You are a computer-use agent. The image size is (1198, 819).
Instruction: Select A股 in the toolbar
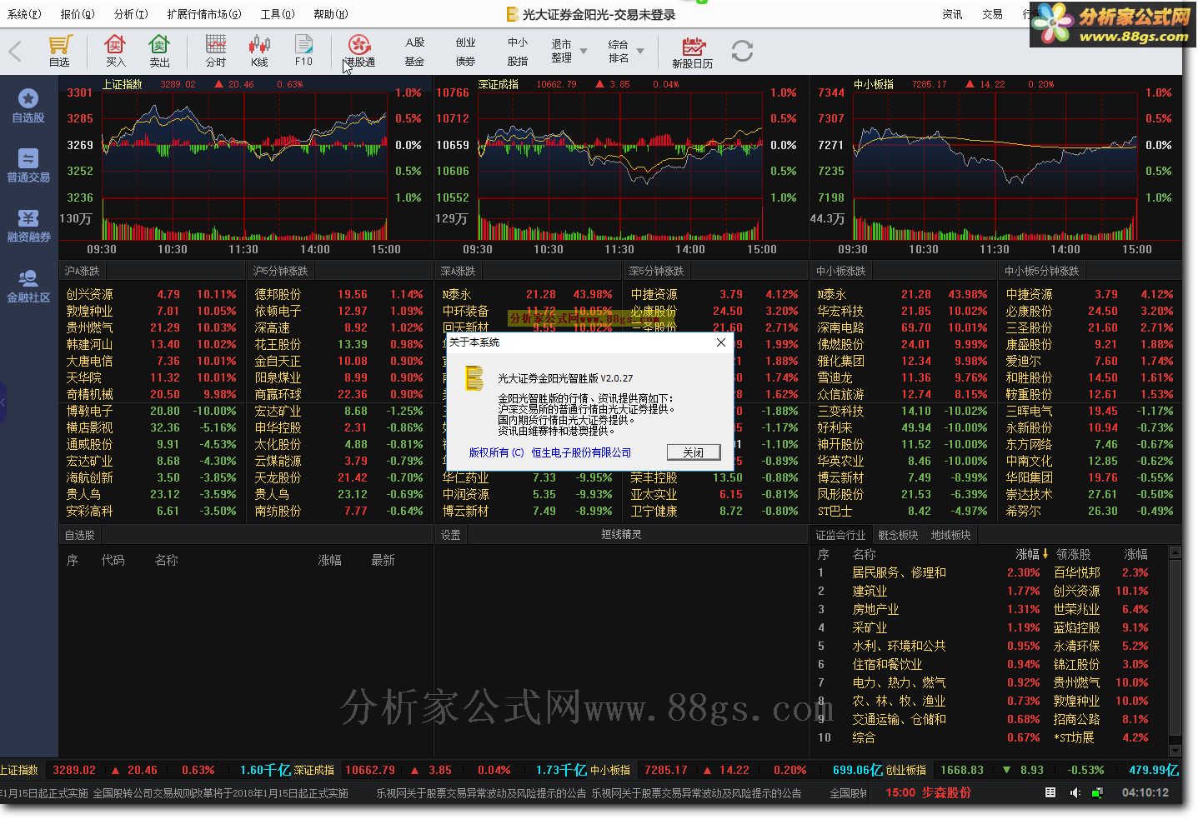point(415,42)
